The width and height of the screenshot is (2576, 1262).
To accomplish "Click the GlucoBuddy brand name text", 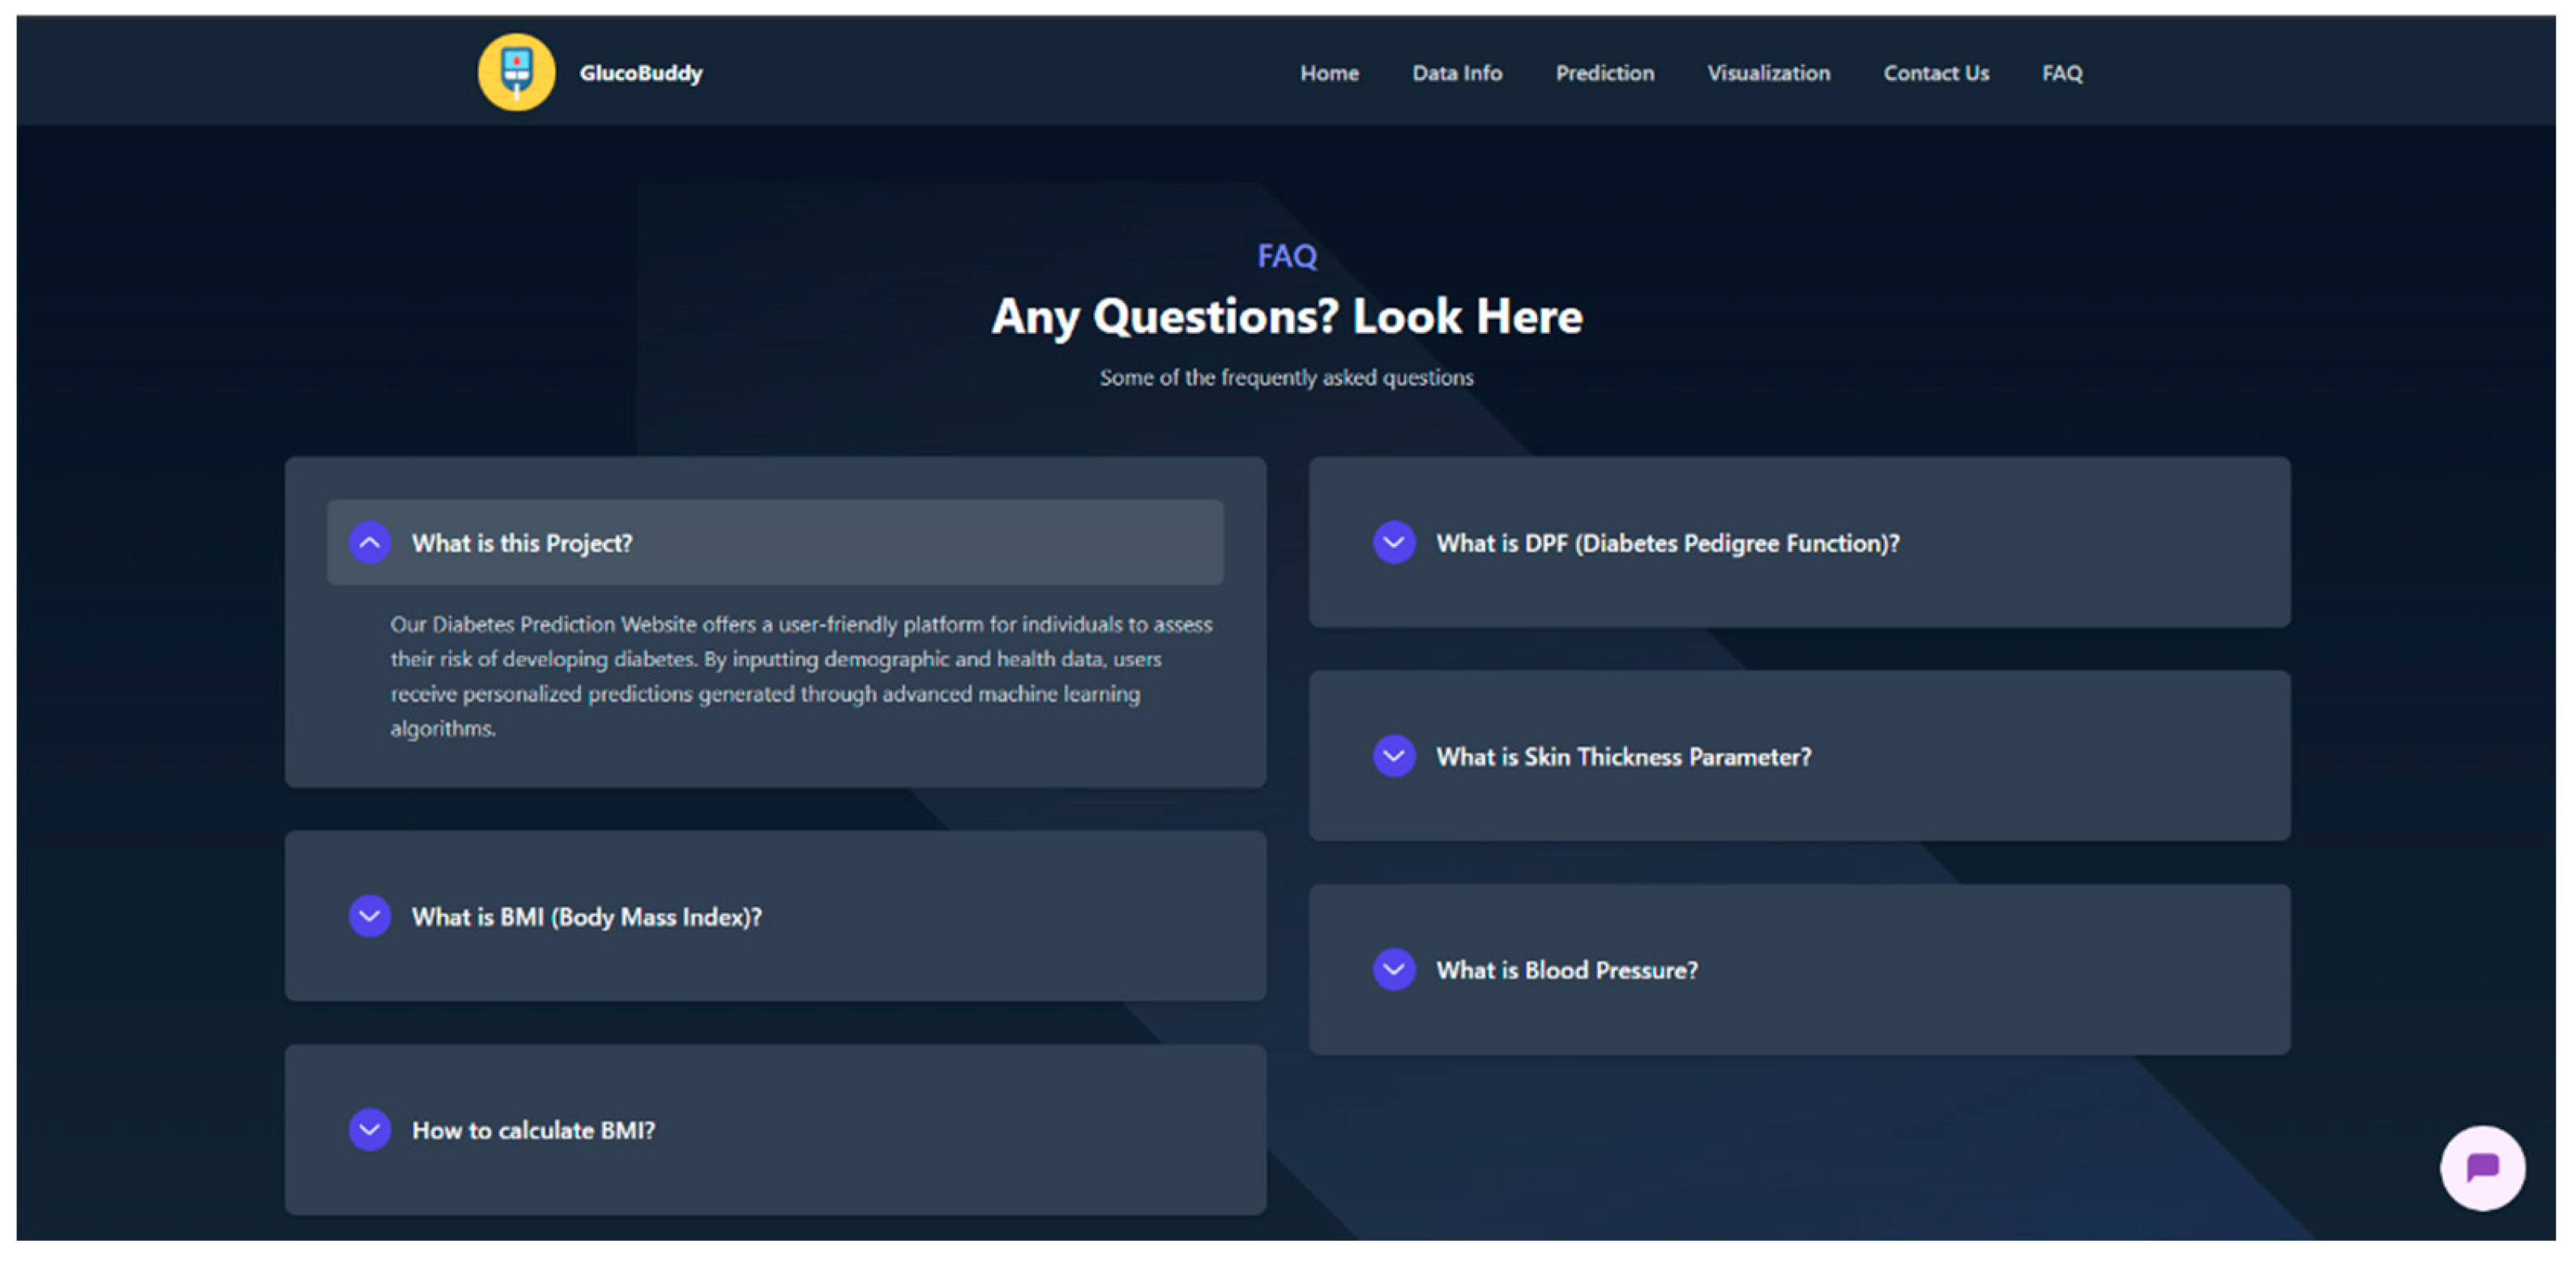I will (x=641, y=73).
